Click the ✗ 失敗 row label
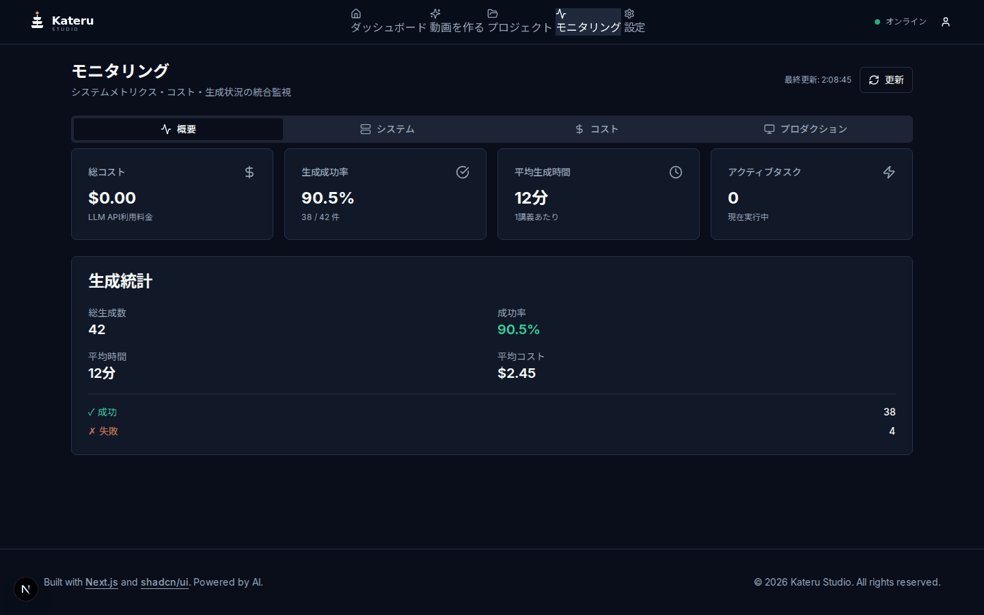 point(103,431)
